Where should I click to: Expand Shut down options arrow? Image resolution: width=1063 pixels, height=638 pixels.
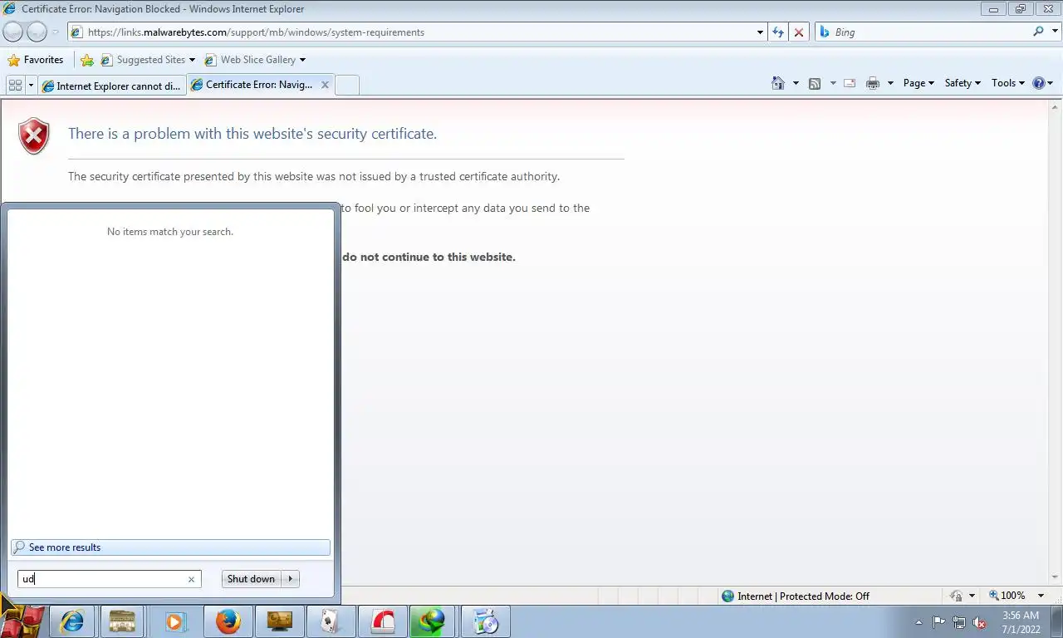pyautogui.click(x=290, y=579)
